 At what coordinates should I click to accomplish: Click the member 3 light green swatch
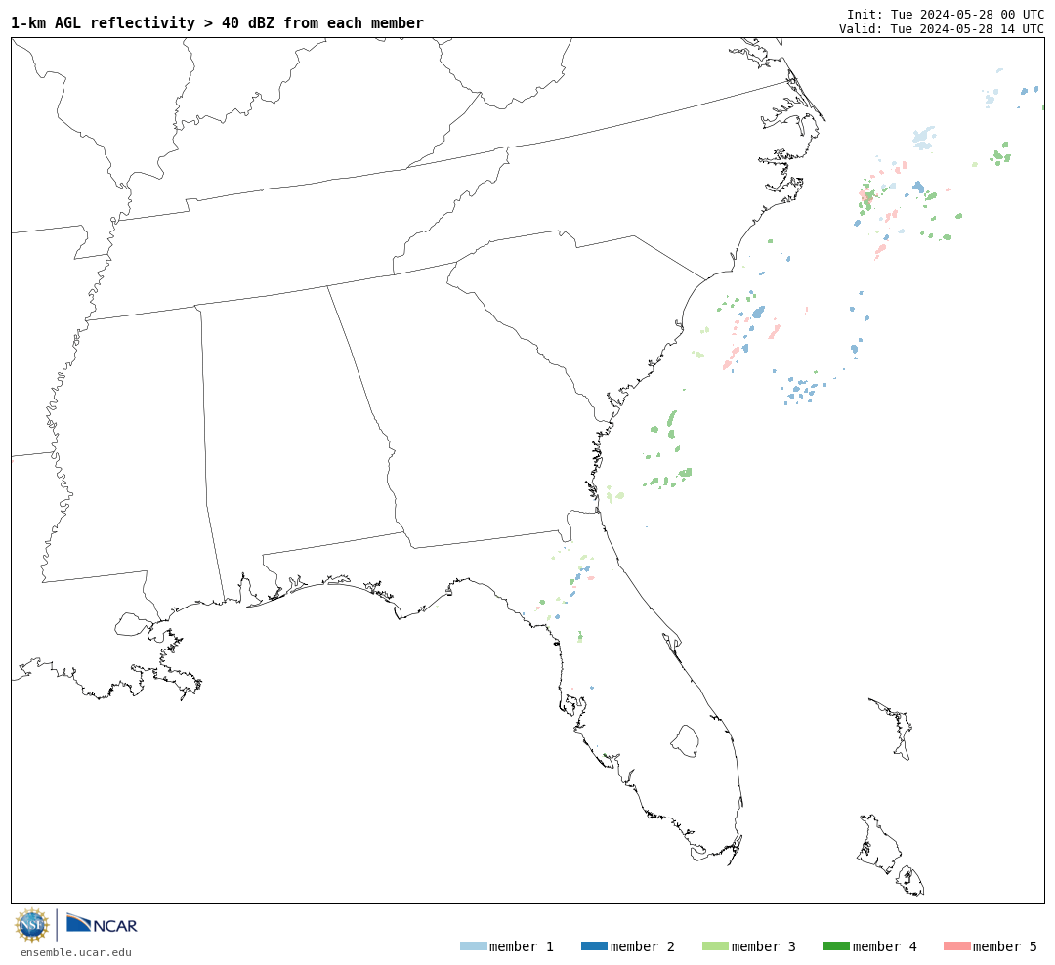[x=715, y=946]
